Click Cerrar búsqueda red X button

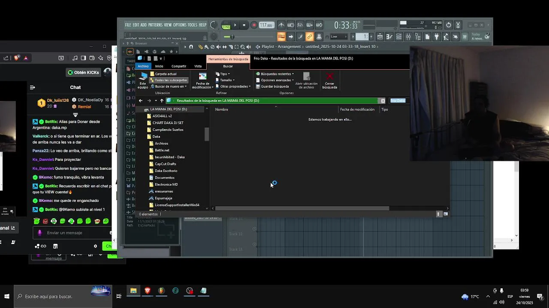[x=329, y=81]
